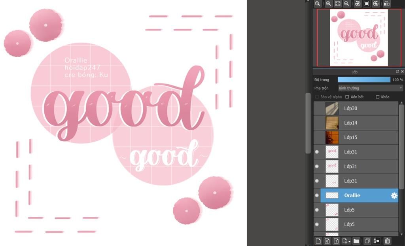Flip the canvas view horizontally
Screen dimensions: 405x246
(386, 4)
